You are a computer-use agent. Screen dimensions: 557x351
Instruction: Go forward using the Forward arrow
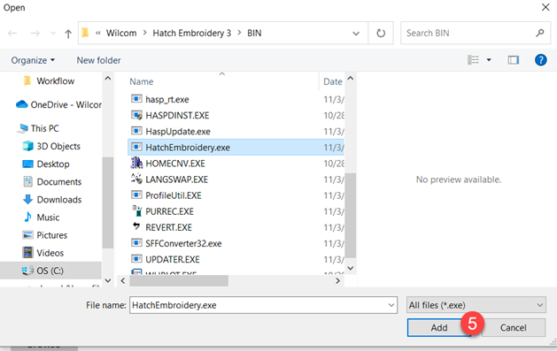click(35, 34)
